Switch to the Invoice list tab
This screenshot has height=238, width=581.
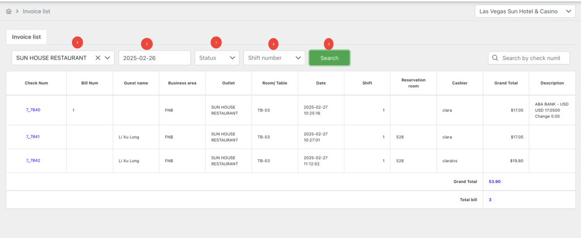coord(26,37)
